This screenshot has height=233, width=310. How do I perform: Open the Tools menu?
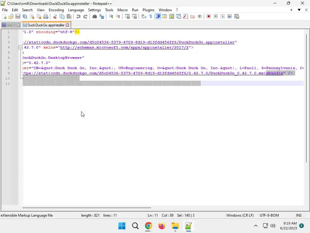pyautogui.click(x=109, y=10)
